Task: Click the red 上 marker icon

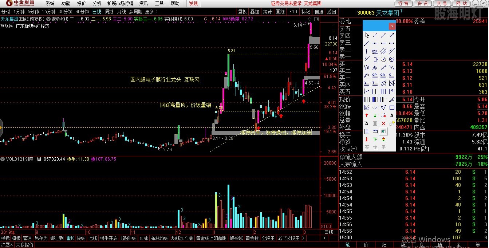Action: pyautogui.click(x=367, y=139)
